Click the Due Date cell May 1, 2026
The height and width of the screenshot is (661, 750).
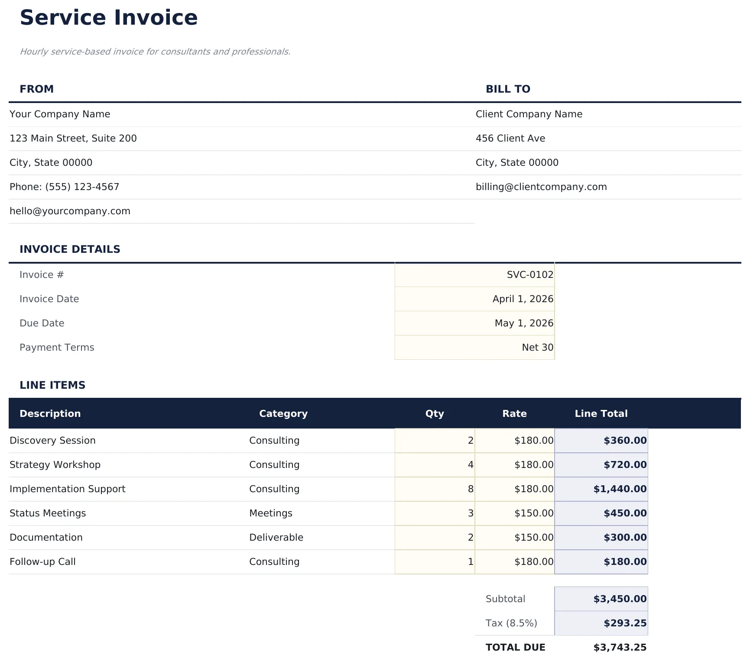pyautogui.click(x=474, y=323)
